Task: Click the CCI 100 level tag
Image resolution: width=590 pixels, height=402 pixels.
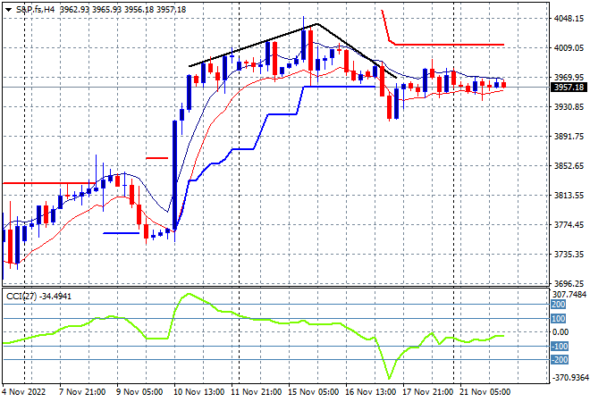Action: tap(558, 319)
